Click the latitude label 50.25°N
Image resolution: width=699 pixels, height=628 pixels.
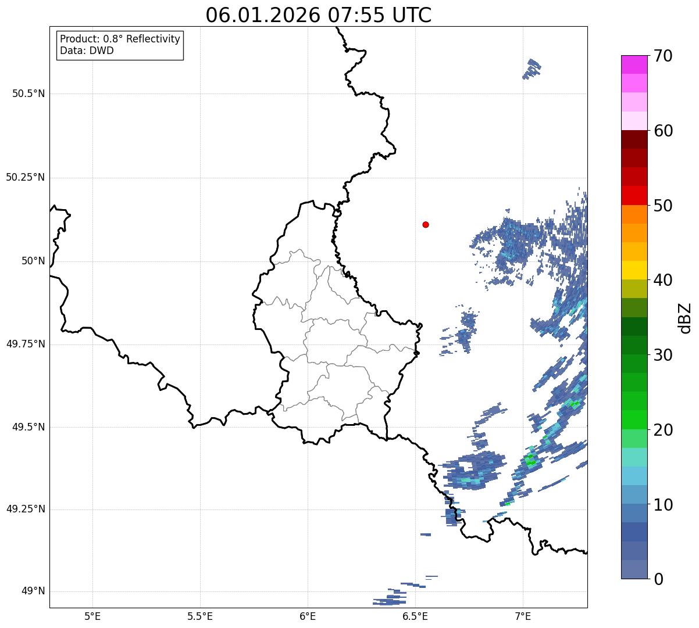tap(26, 177)
